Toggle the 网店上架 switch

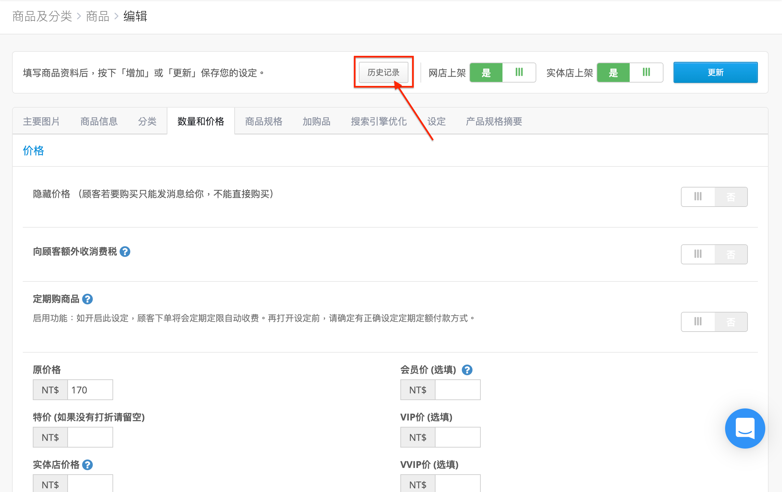(x=503, y=73)
